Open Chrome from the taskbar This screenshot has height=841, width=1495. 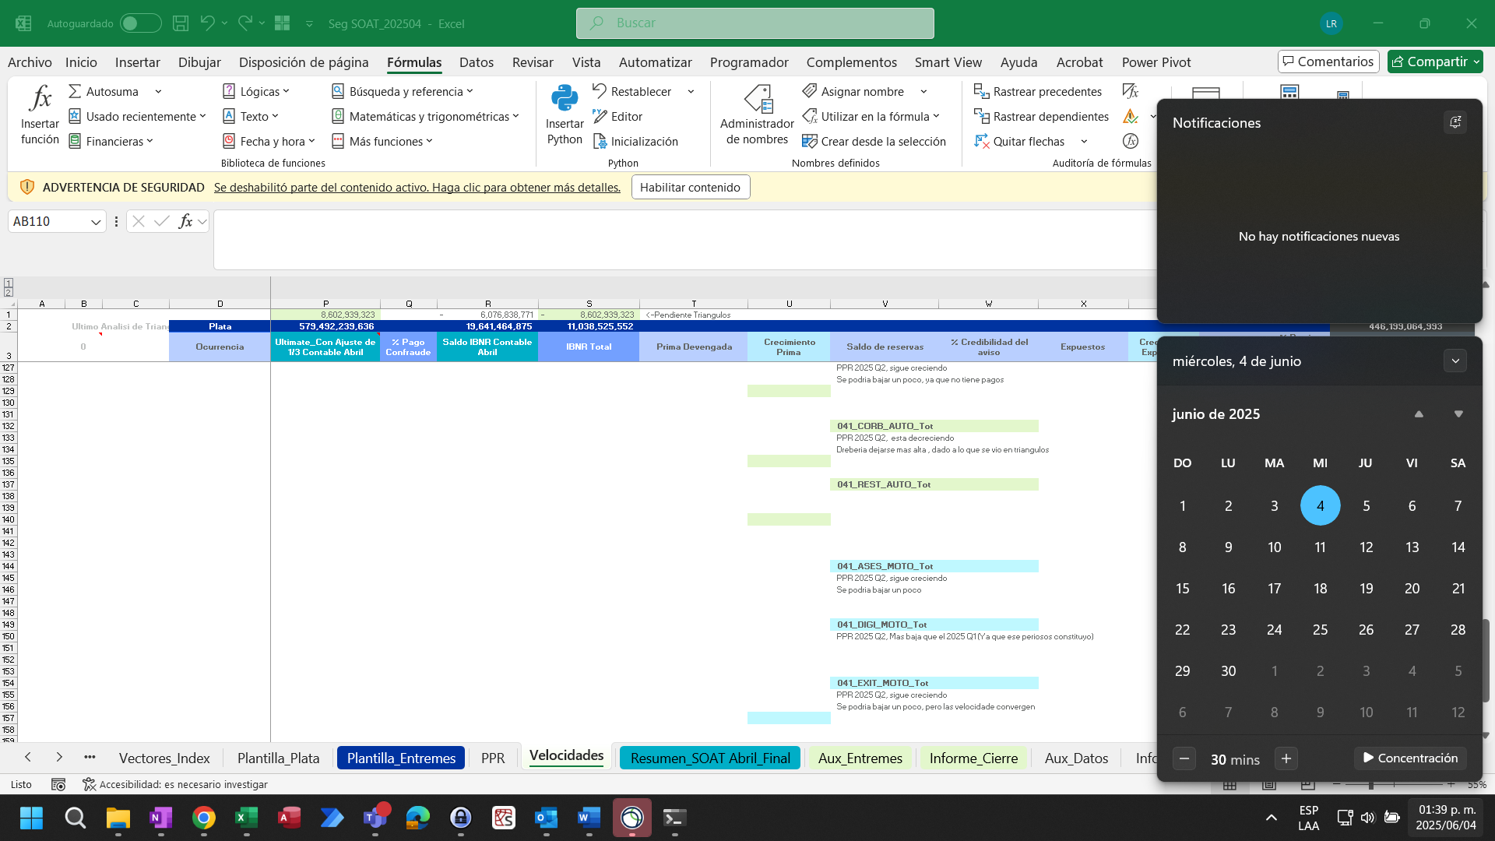(203, 818)
